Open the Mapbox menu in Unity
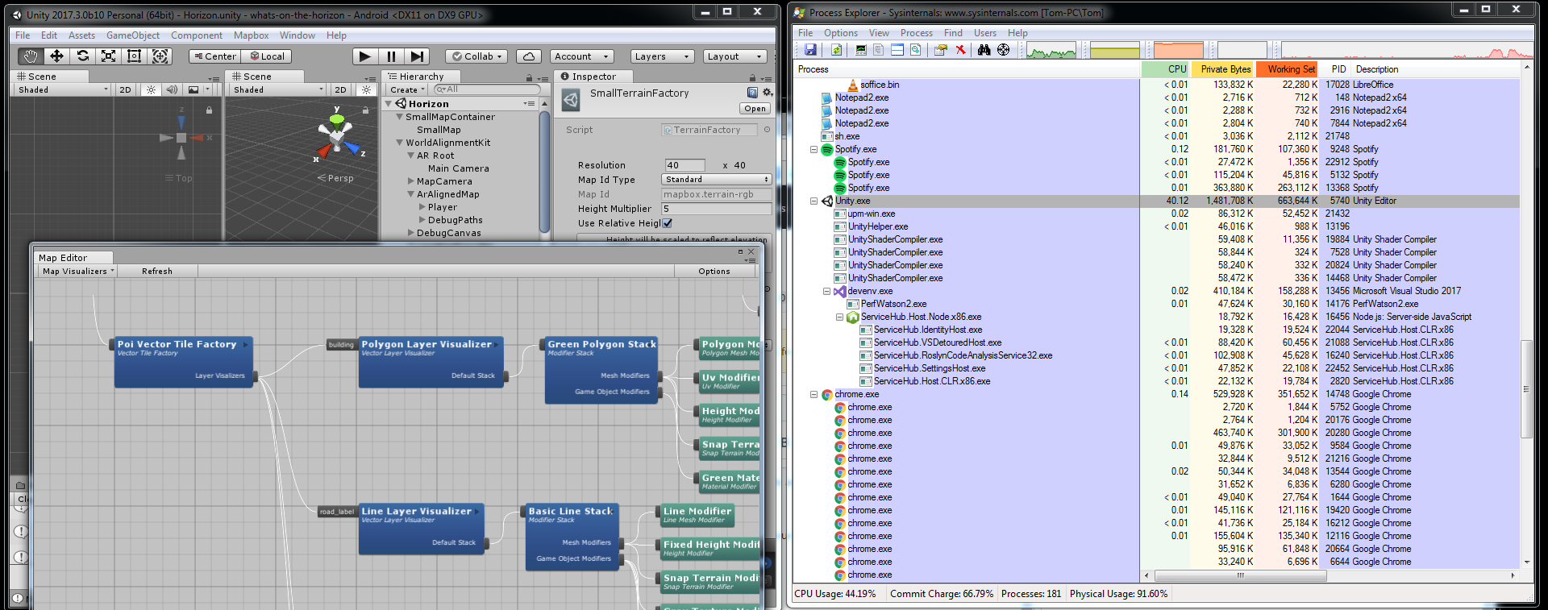 pyautogui.click(x=251, y=35)
